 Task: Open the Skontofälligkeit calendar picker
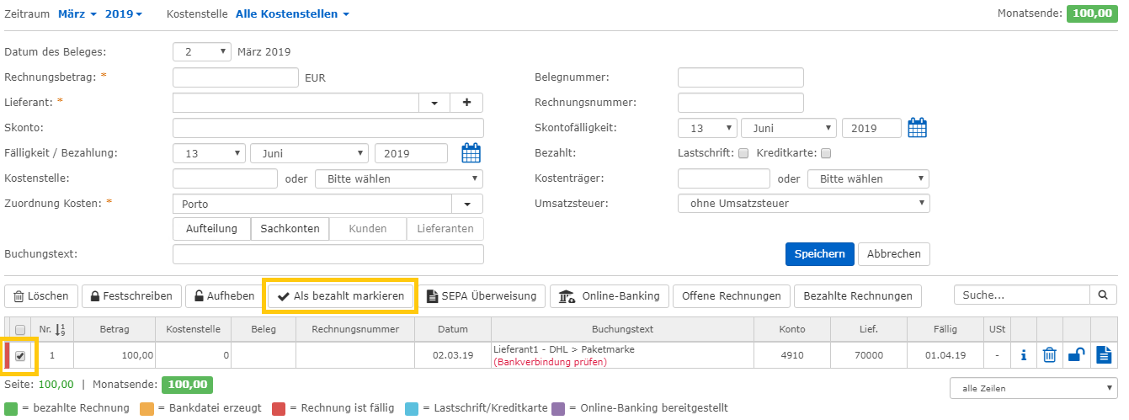[917, 128]
